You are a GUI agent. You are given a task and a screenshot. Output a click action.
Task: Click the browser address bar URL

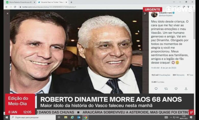(49, 7)
